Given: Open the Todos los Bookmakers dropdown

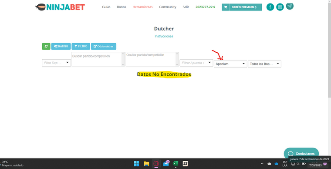Looking at the screenshot, I should (x=264, y=64).
